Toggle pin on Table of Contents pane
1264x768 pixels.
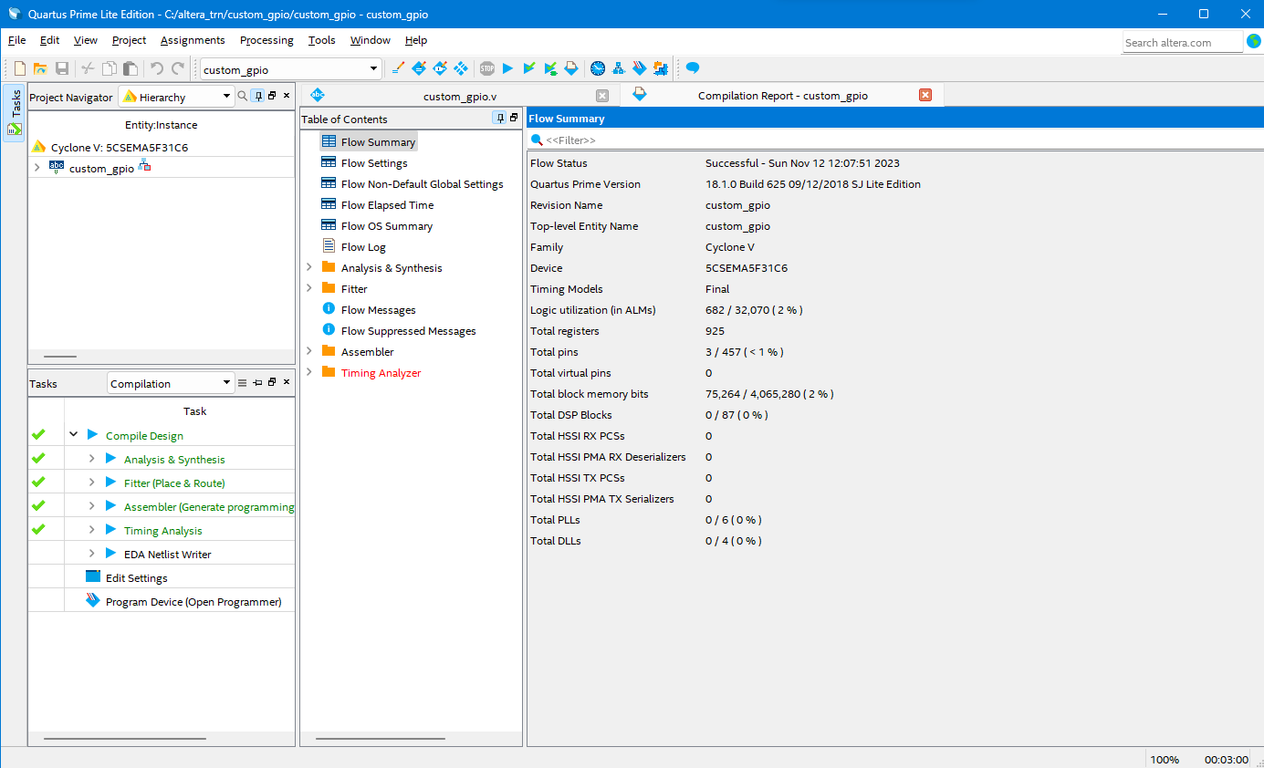499,118
